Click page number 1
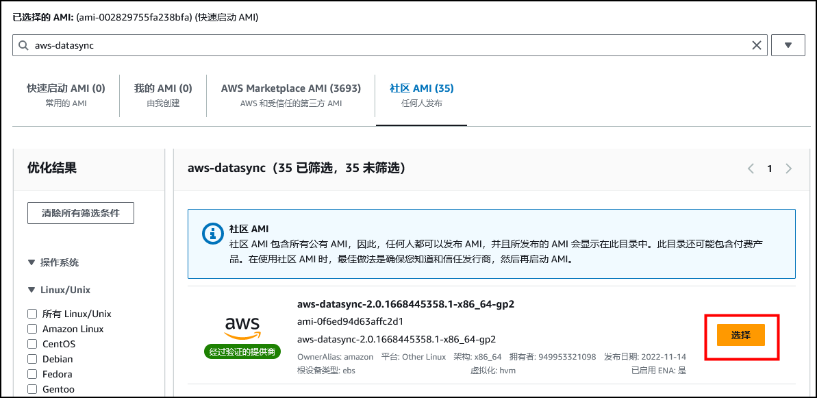The width and height of the screenshot is (817, 398). click(770, 169)
